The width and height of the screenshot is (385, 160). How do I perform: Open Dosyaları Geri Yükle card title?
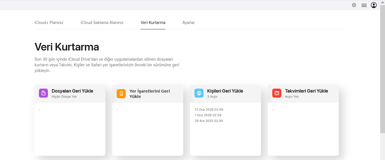pyautogui.click(x=72, y=91)
